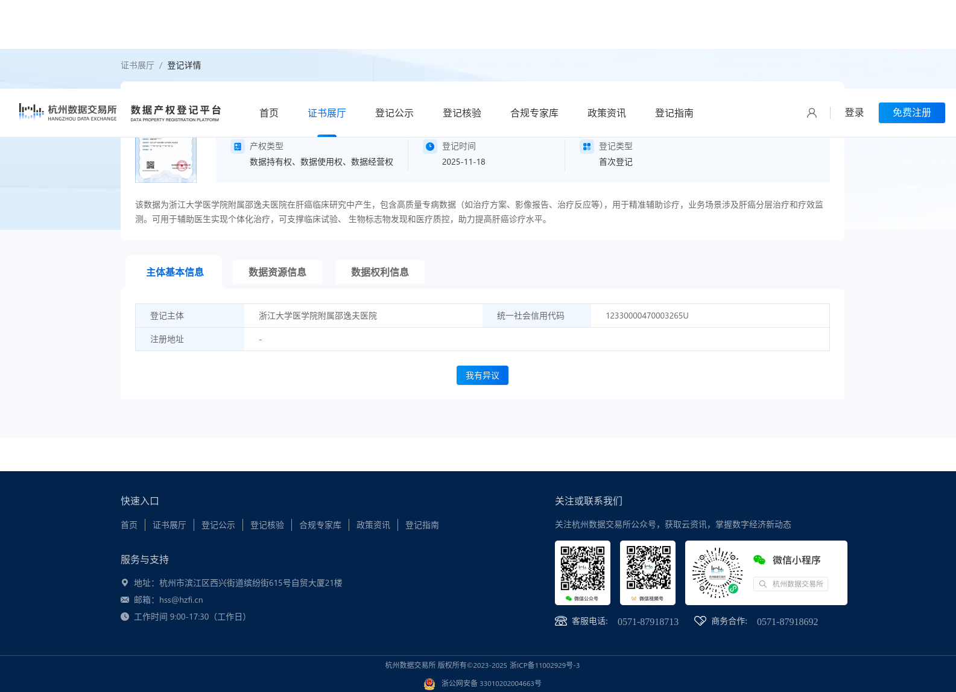956x692 pixels.
Task: Click the 数据持有权、数据使用权、数据经营权 value
Action: coord(321,162)
